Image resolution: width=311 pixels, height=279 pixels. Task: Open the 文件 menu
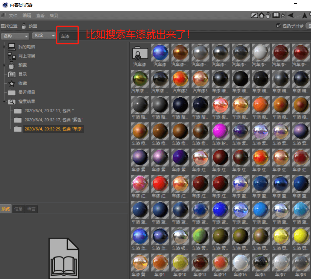13,16
